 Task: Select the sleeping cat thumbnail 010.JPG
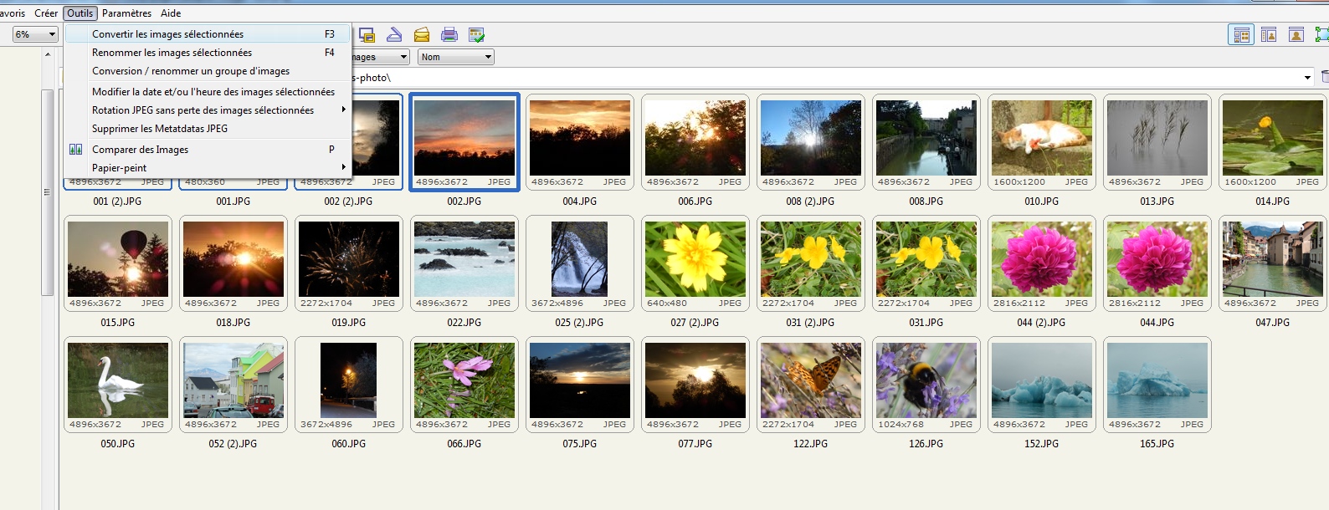[x=1042, y=139]
